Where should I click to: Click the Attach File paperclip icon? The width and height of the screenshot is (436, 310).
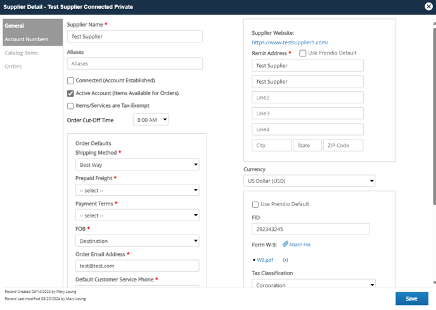pos(285,244)
